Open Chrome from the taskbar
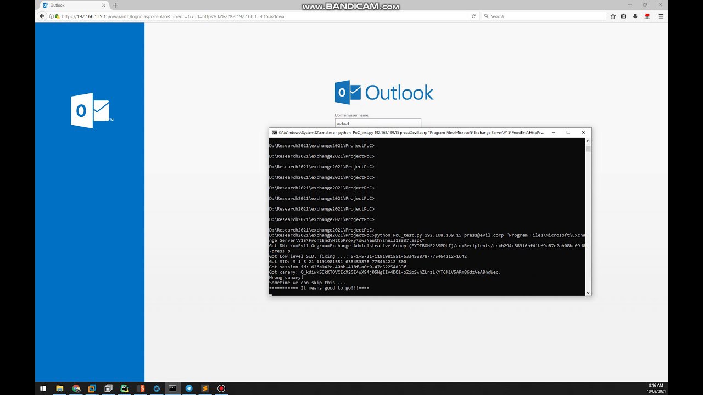The width and height of the screenshot is (703, 395). coord(76,388)
